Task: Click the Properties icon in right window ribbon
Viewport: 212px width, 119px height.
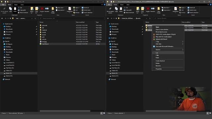Action: (x=176, y=10)
